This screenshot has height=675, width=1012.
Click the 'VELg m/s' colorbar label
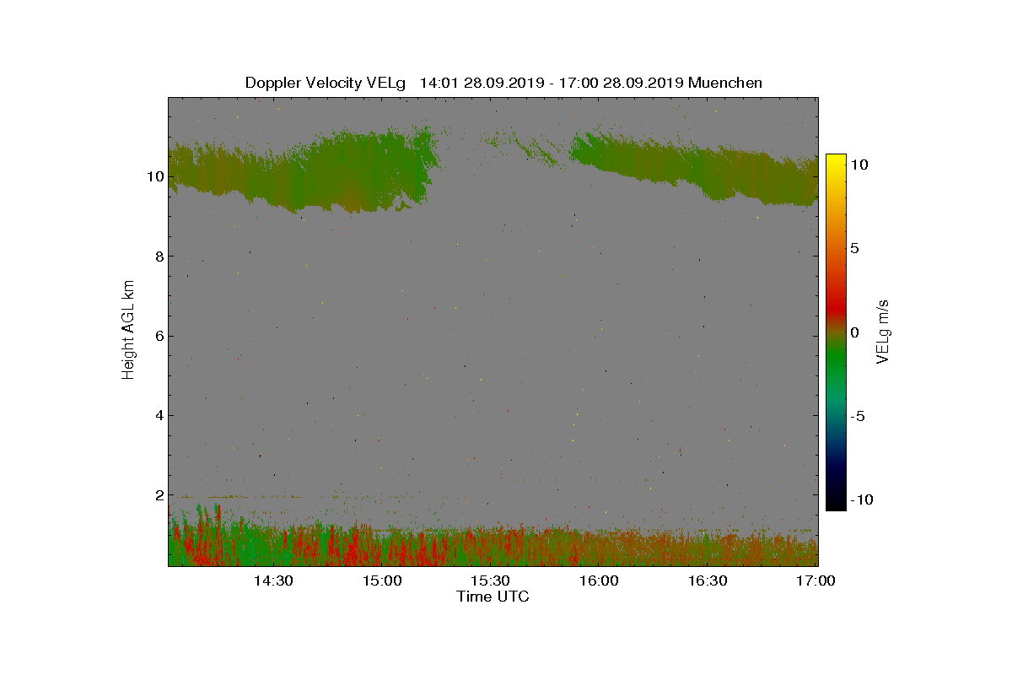pos(883,331)
